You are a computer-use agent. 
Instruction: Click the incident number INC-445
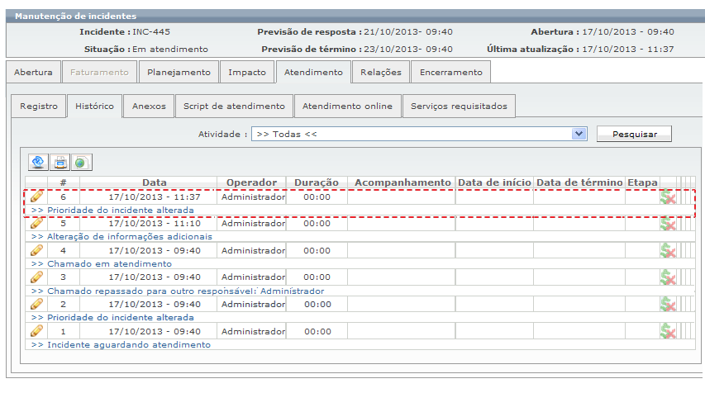151,32
